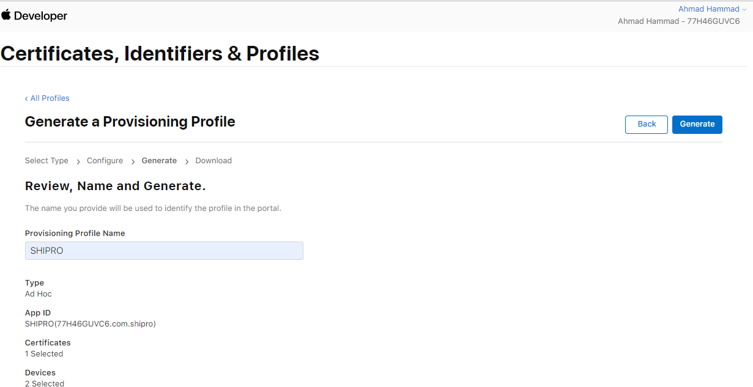
Task: Click the Certificates "1 Selected" text
Action: pos(44,354)
